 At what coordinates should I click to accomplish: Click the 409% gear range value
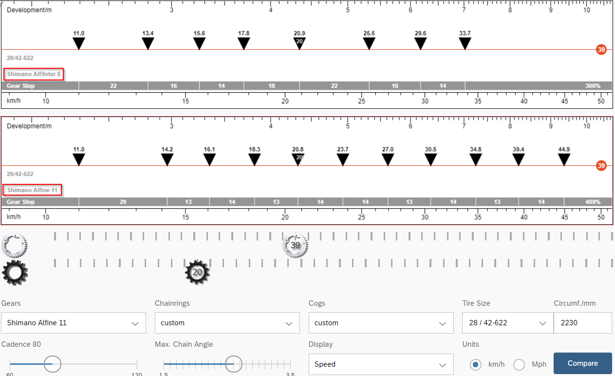tap(593, 202)
